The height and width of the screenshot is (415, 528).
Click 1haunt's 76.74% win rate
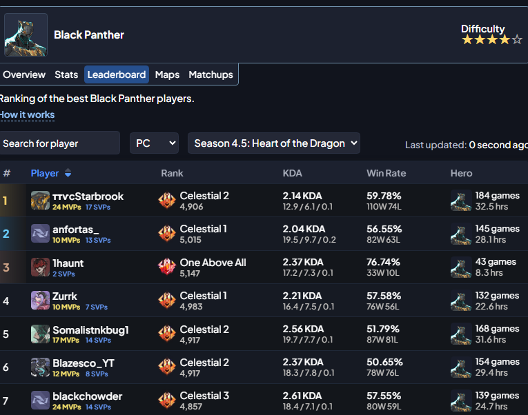click(x=383, y=262)
